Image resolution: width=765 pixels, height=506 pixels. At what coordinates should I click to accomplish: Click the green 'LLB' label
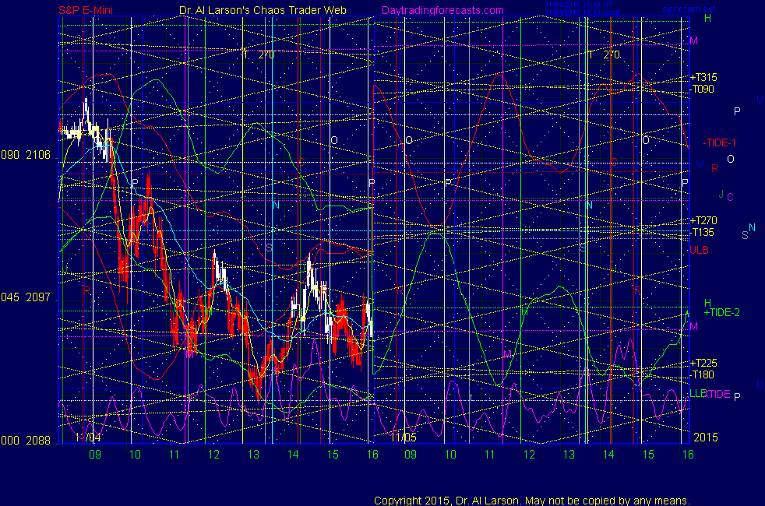point(698,393)
